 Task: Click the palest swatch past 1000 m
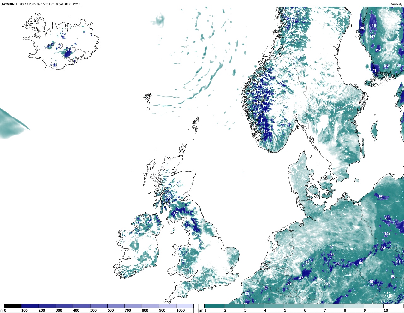click(185, 306)
